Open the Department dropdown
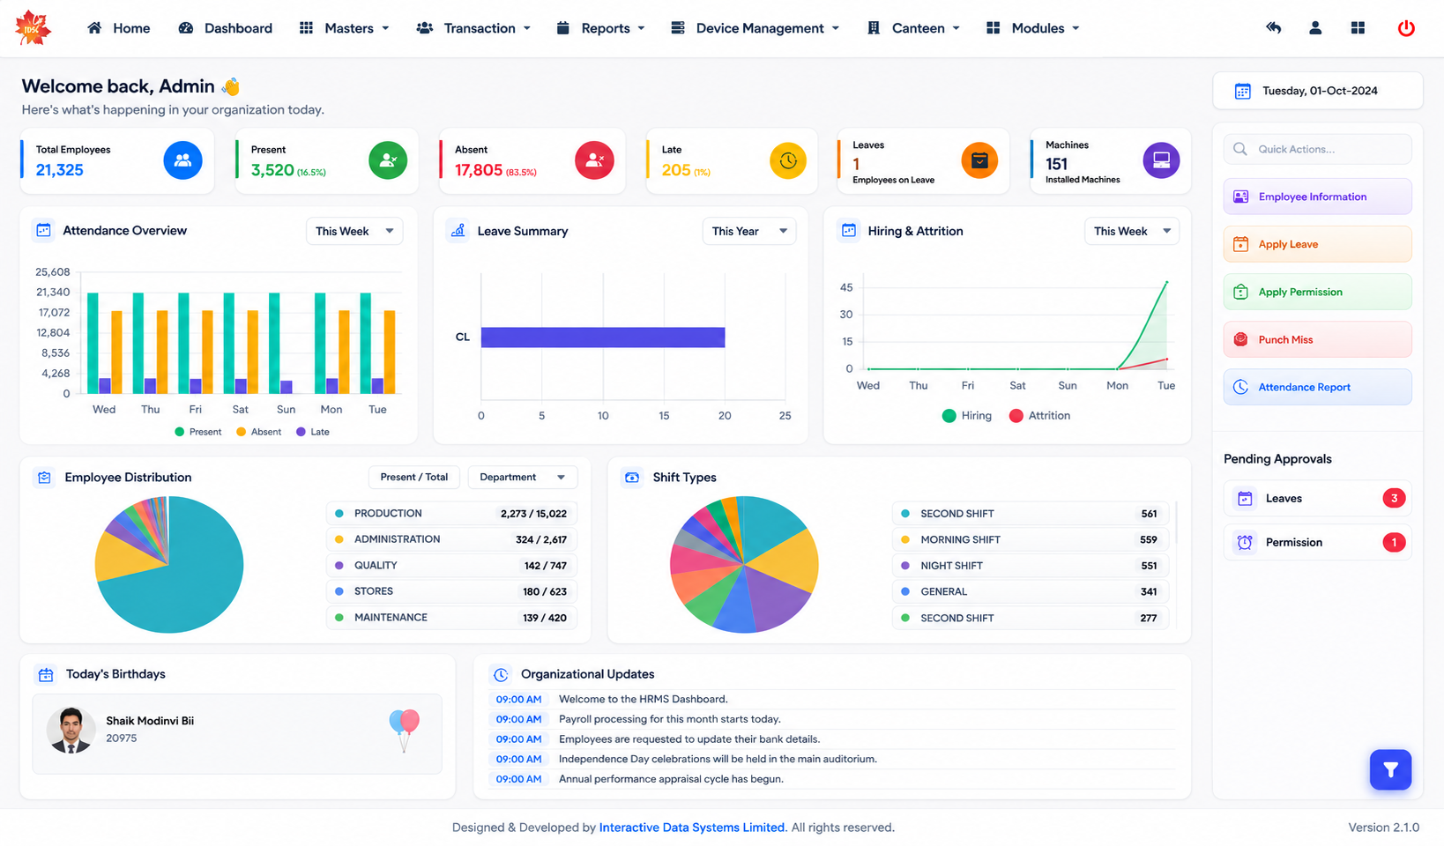Screen dimensions: 1444x846 click(523, 477)
